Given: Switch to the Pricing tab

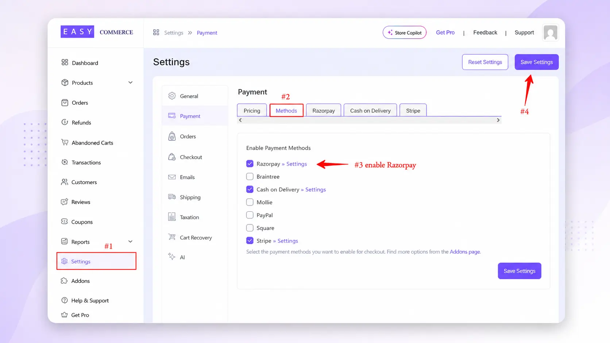Looking at the screenshot, I should pos(252,110).
